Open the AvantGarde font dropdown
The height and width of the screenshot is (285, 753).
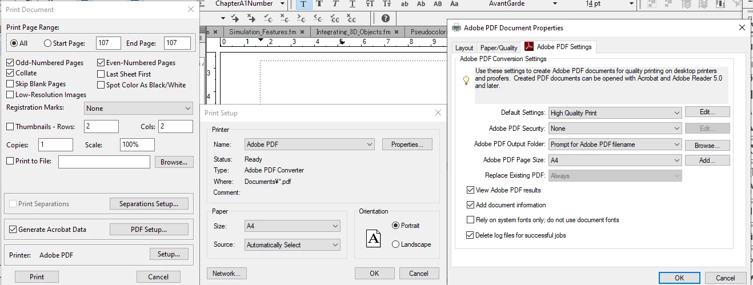click(555, 3)
